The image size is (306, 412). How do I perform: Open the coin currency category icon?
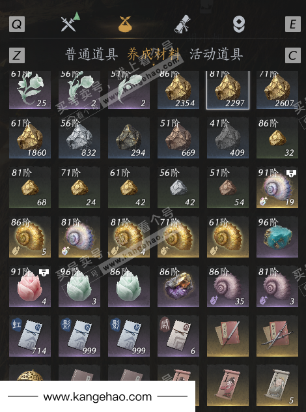[239, 24]
